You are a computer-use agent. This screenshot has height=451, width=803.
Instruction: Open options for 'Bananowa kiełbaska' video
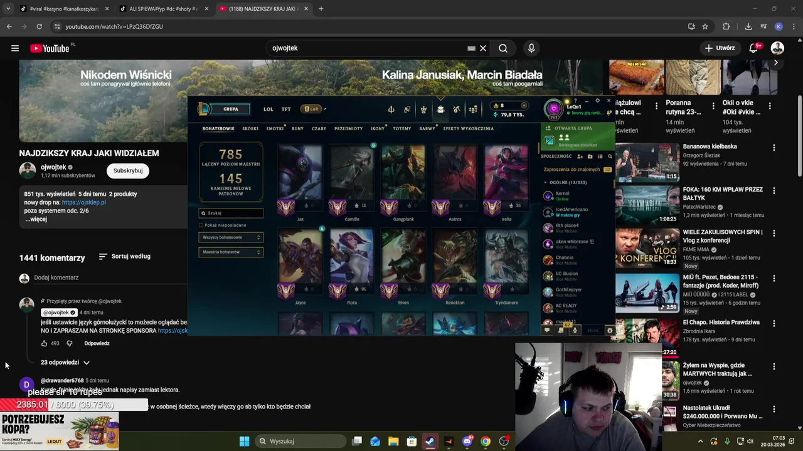774,148
